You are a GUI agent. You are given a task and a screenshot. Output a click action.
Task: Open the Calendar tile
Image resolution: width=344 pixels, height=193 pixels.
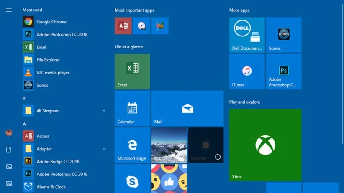click(x=132, y=108)
